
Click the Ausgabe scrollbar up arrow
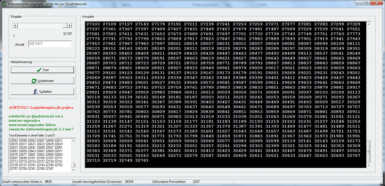pos(368,24)
